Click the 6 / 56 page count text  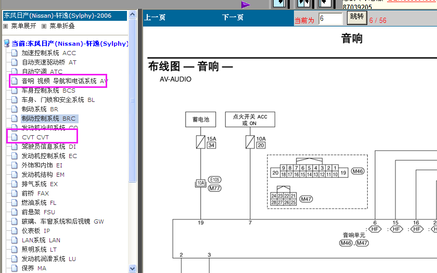378,20
